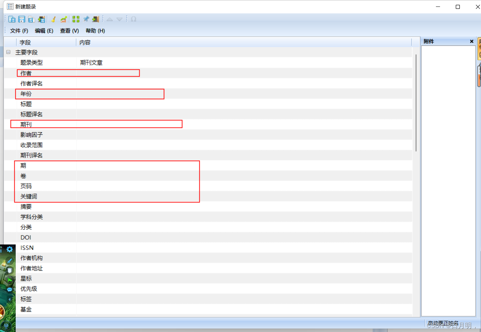This screenshot has height=332, width=481.
Task: Select the 页码 row
Action: (208, 186)
